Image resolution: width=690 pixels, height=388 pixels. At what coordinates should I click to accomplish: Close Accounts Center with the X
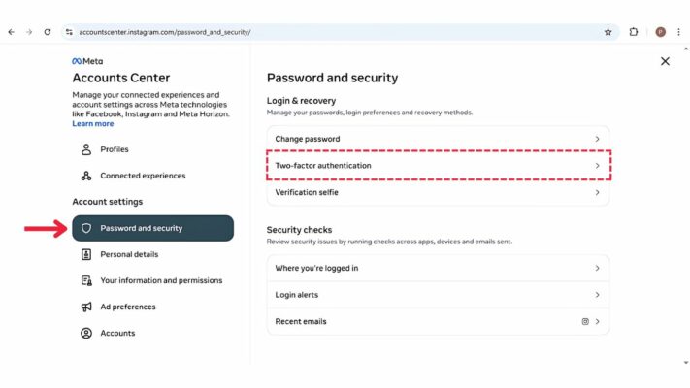coord(665,61)
